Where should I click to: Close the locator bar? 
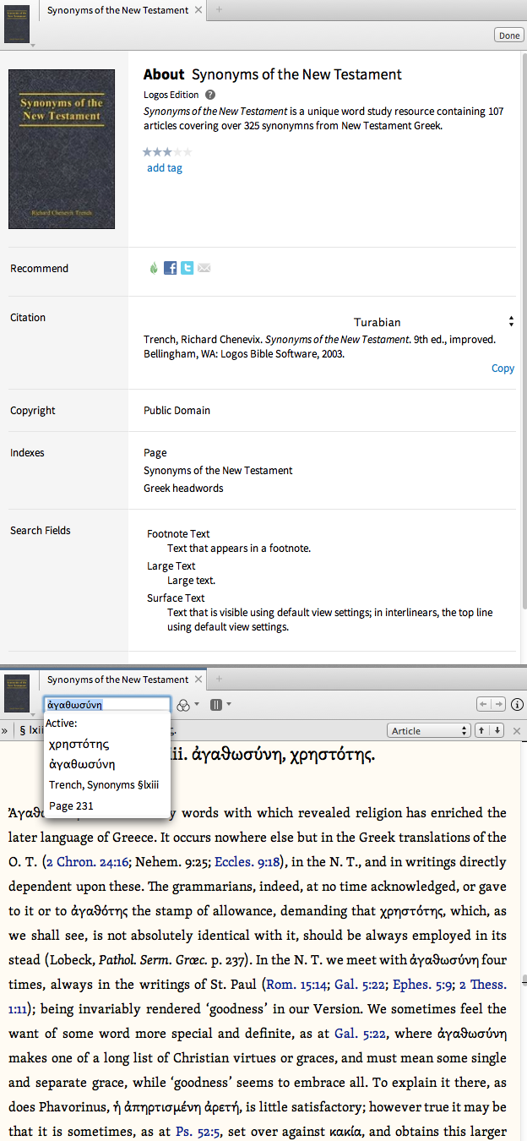pyautogui.click(x=517, y=730)
